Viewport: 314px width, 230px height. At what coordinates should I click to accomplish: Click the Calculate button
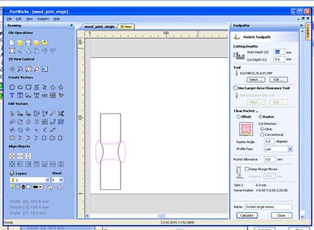[247, 216]
